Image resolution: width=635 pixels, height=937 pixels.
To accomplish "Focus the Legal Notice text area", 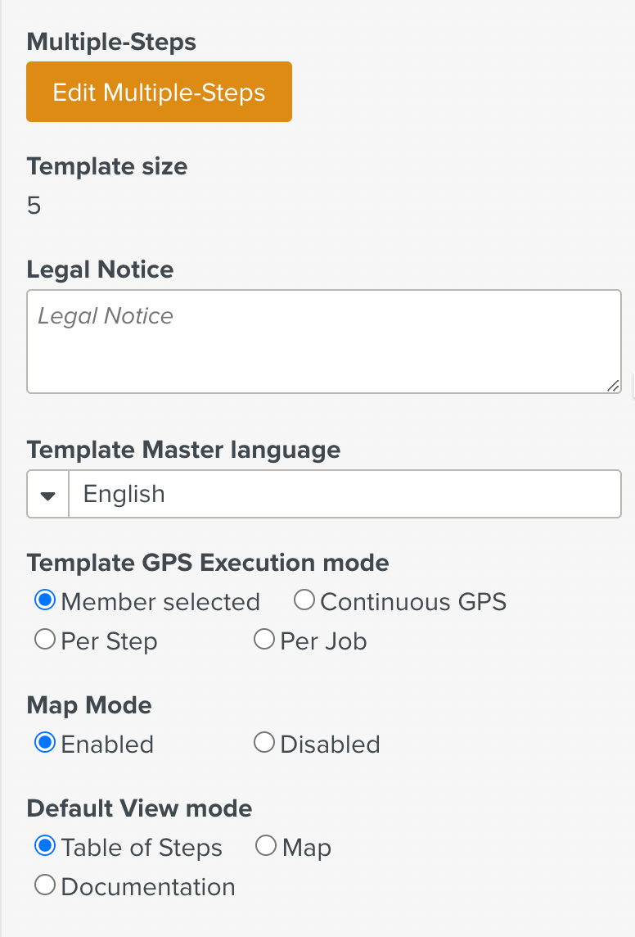I will point(323,341).
